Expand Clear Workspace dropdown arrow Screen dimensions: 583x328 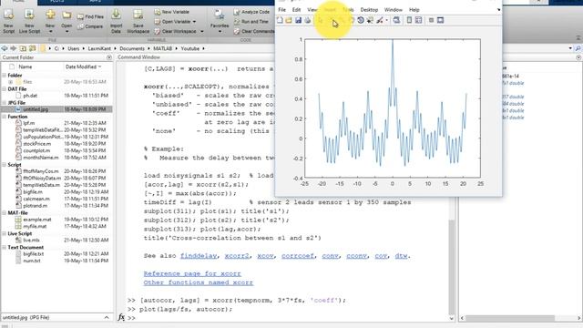(x=202, y=31)
